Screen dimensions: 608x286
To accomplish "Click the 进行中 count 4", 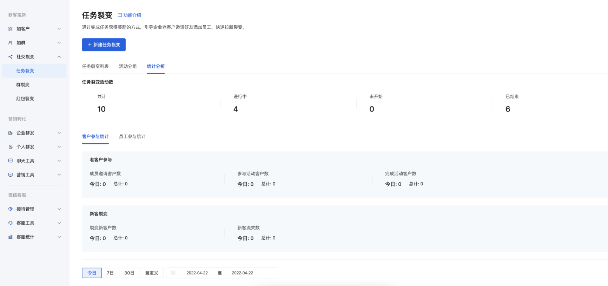I will tap(236, 109).
